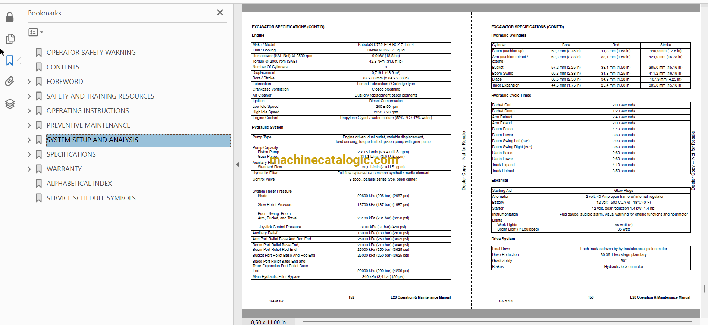Viewport: 708px width, 325px height.
Task: Click the 'Engine Coolant' row label
Action: click(x=265, y=118)
